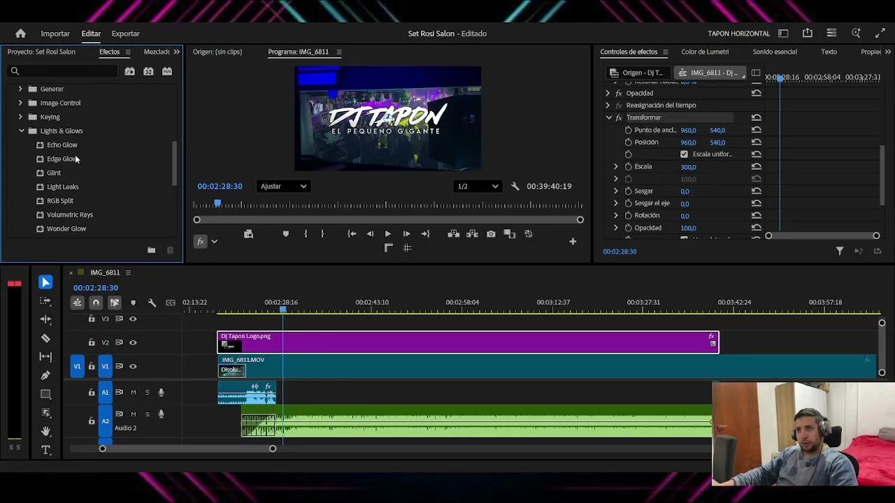Image resolution: width=895 pixels, height=503 pixels.
Task: Select the Pen tool
Action: pos(45,375)
